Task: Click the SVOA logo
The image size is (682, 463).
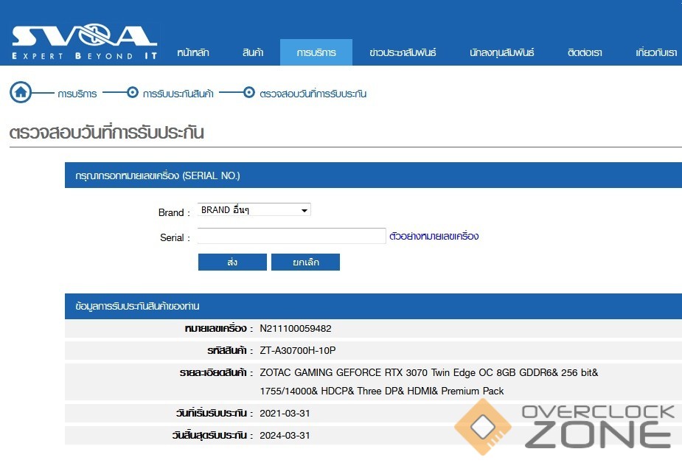Action: click(x=84, y=42)
